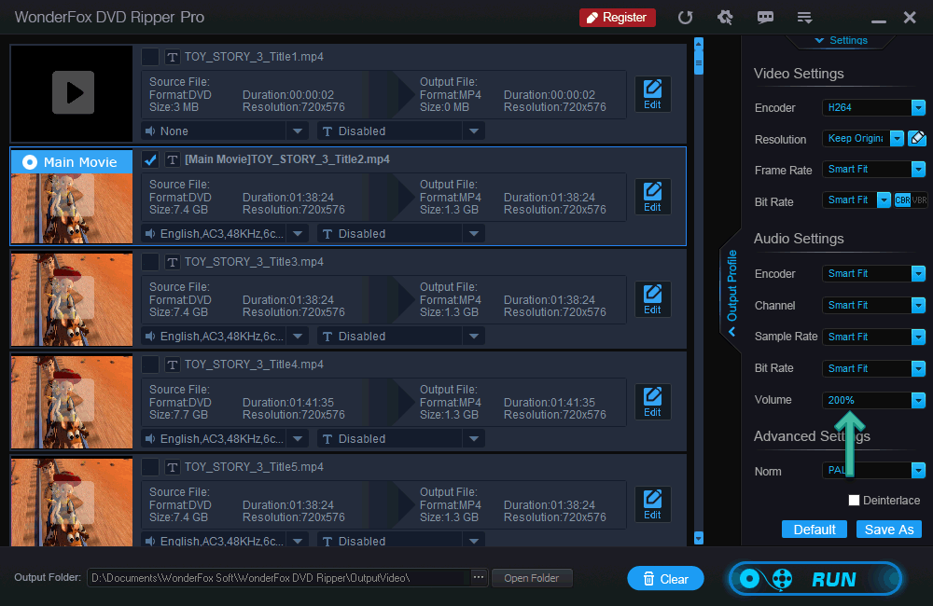Play the Title1 video preview thumbnail
The width and height of the screenshot is (933, 606).
71,93
